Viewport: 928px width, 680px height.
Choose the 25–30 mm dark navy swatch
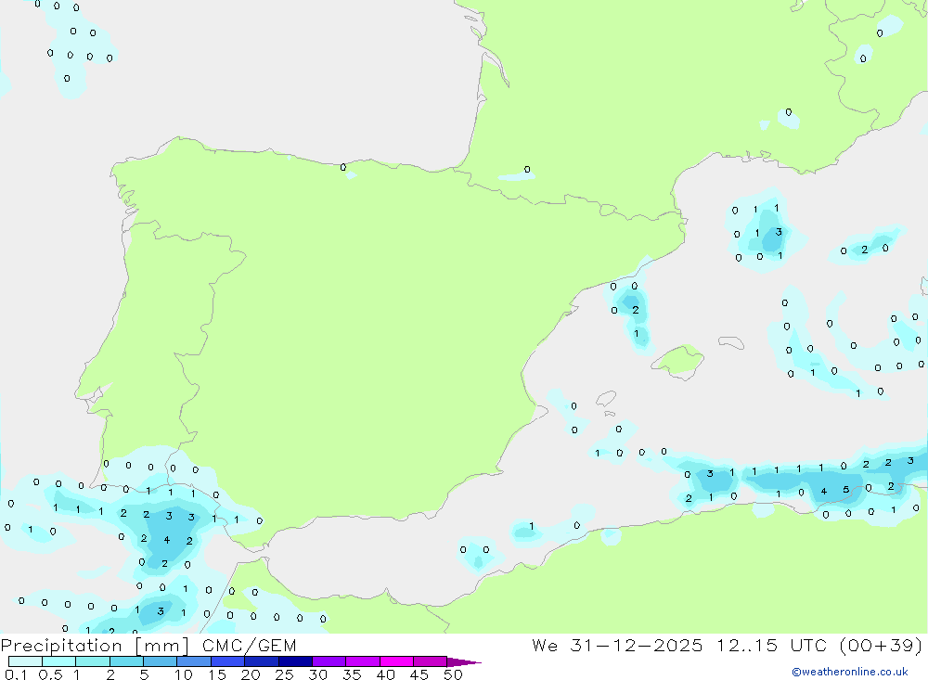[x=295, y=662]
